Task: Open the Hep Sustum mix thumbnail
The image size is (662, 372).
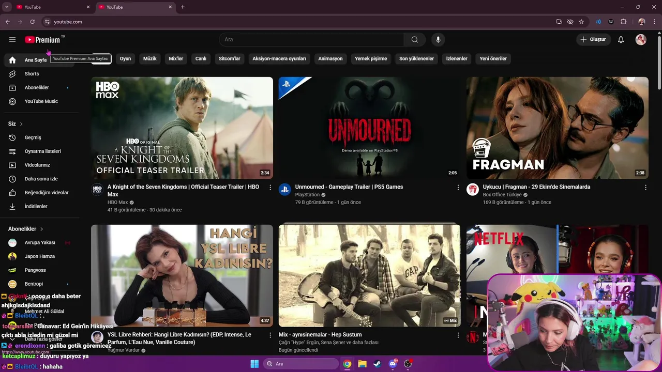Action: 369,275
